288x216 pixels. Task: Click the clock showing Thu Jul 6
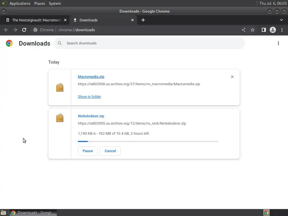[x=273, y=3]
